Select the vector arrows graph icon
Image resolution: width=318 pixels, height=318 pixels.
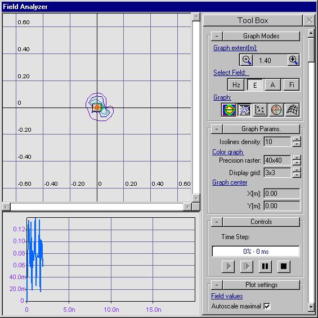(x=260, y=110)
